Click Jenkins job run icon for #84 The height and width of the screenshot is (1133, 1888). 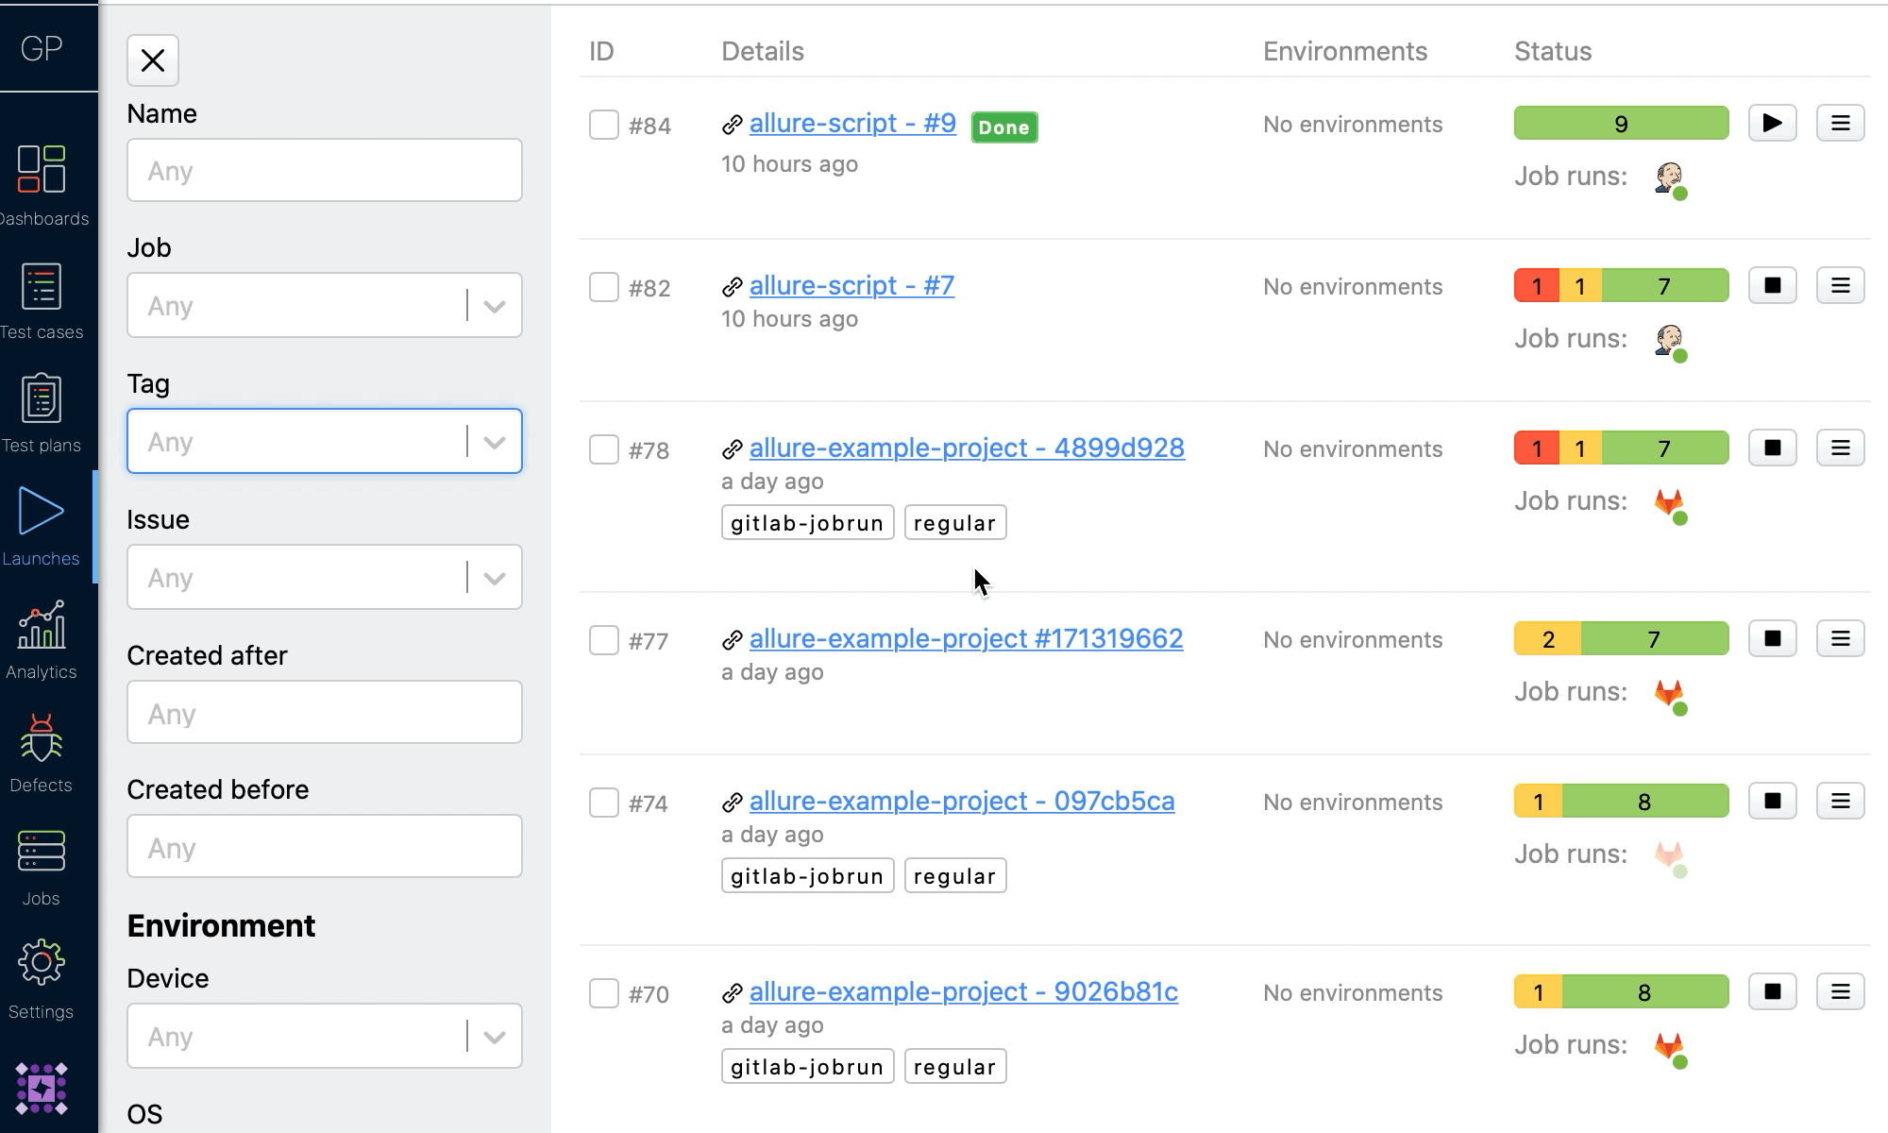click(x=1670, y=178)
